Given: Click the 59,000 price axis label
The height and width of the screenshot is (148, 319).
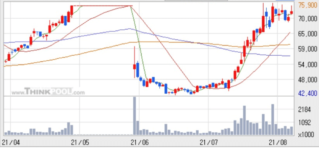Looking at the screenshot, I should [308, 49].
